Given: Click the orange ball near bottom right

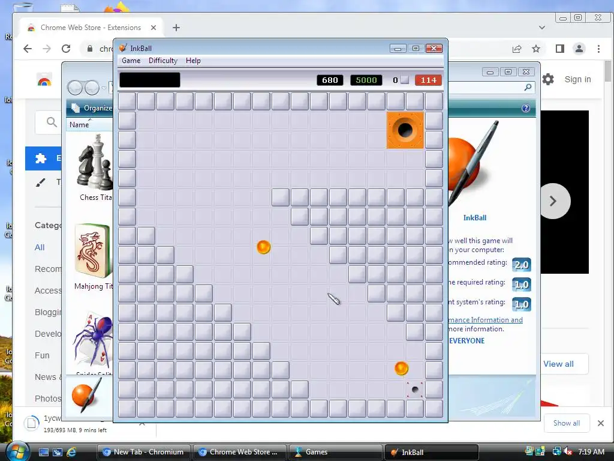Looking at the screenshot, I should pos(401,368).
